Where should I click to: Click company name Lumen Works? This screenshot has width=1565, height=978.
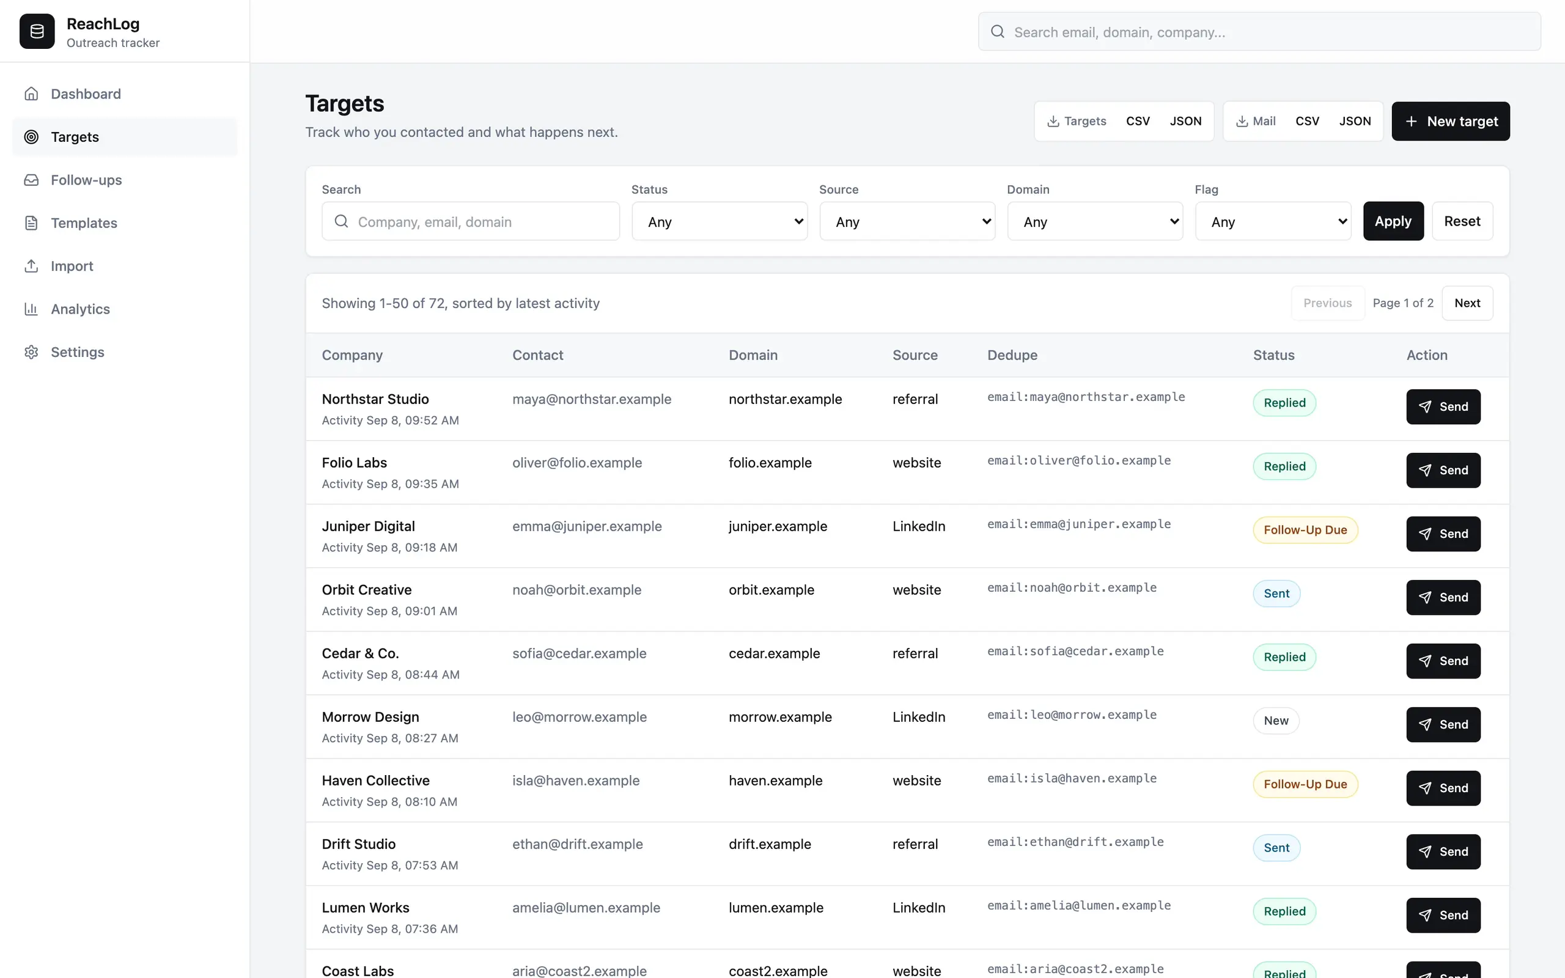(366, 908)
